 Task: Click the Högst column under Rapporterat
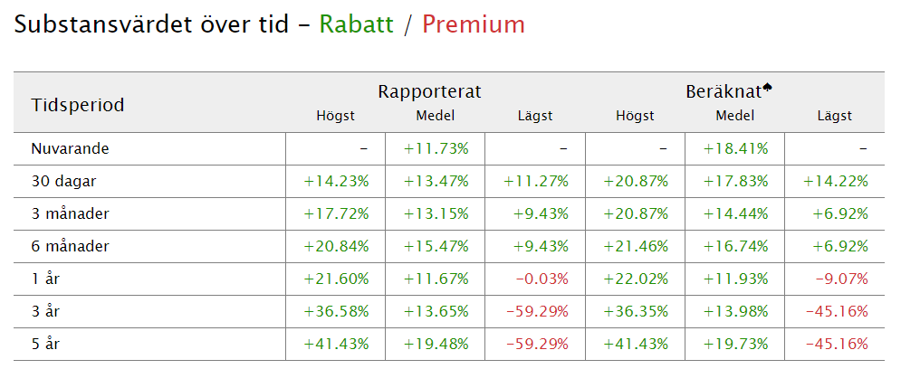point(336,116)
